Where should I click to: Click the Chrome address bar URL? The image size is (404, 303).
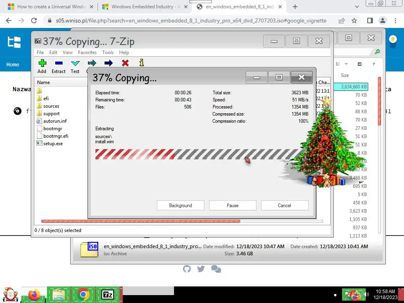coord(191,21)
